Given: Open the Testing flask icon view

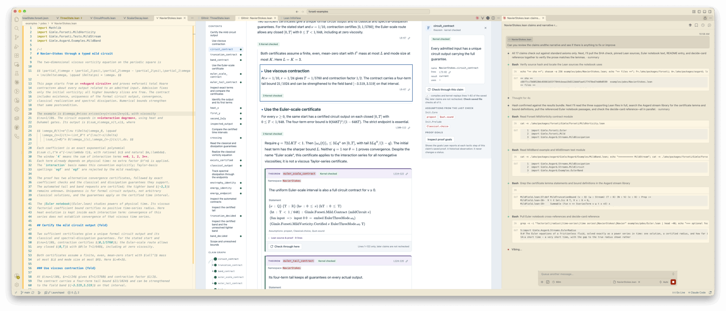Looking at the screenshot, I should coord(17,73).
